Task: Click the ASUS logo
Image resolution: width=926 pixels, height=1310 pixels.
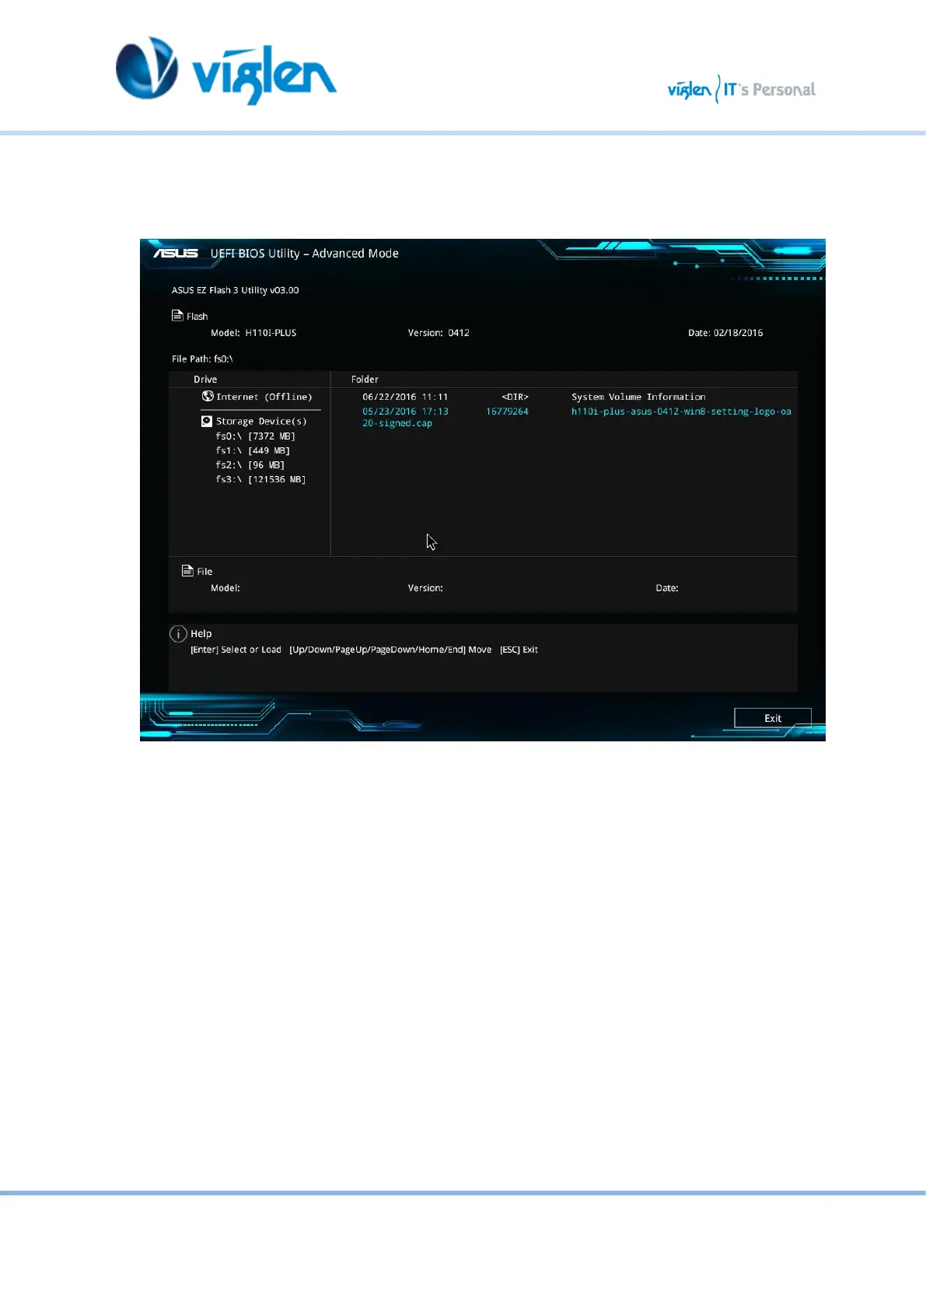Action: 176,254
